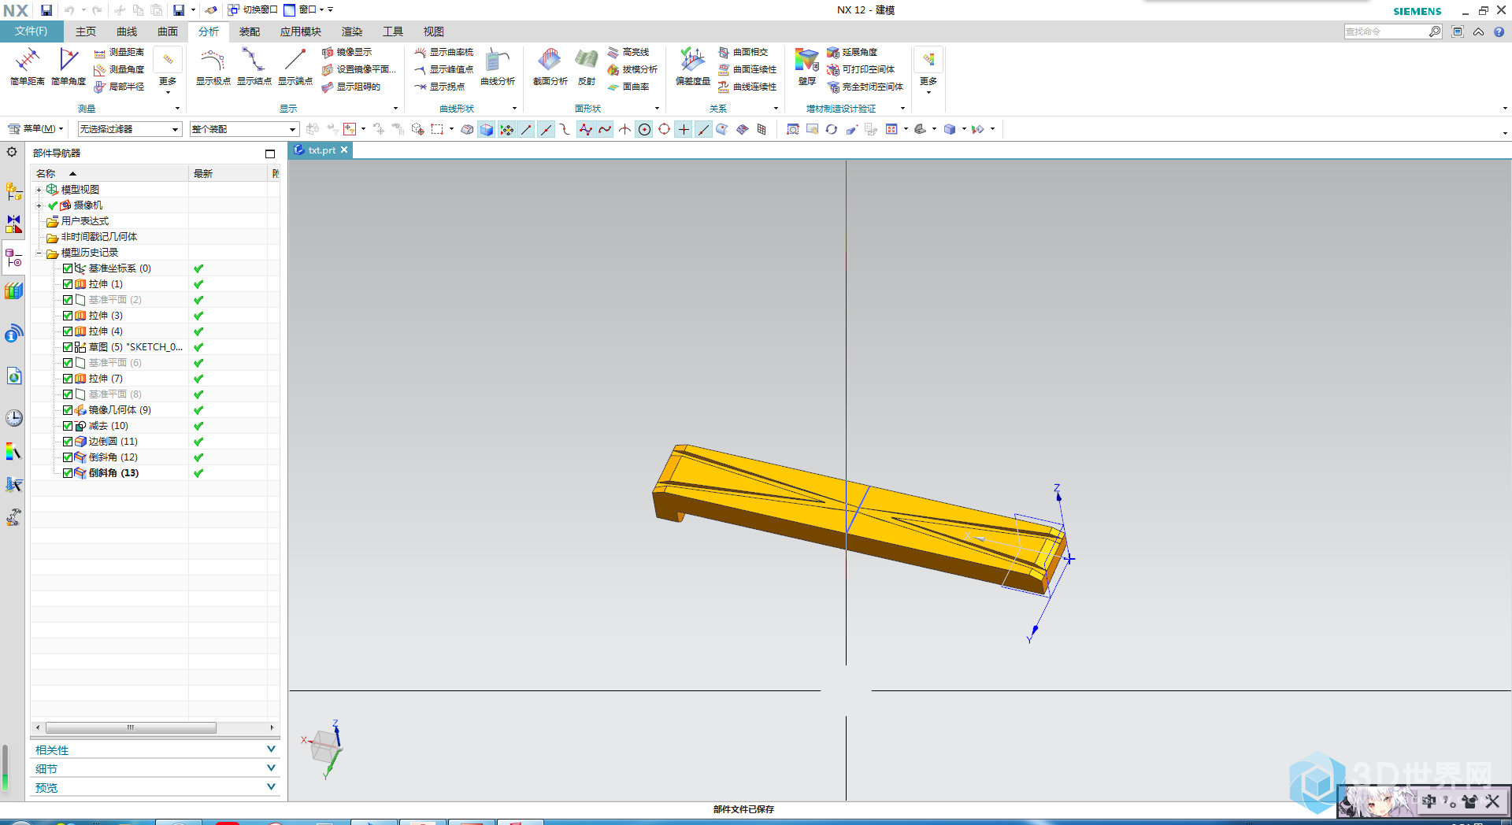Open the 文件(F) menu

[31, 31]
